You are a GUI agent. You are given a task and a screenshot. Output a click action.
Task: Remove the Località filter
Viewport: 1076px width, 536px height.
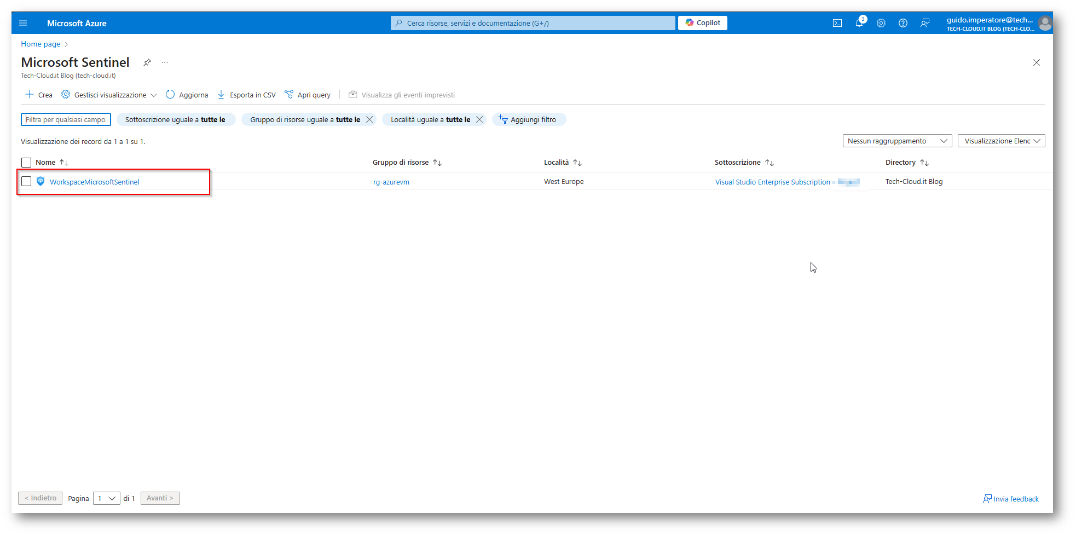[x=479, y=119]
